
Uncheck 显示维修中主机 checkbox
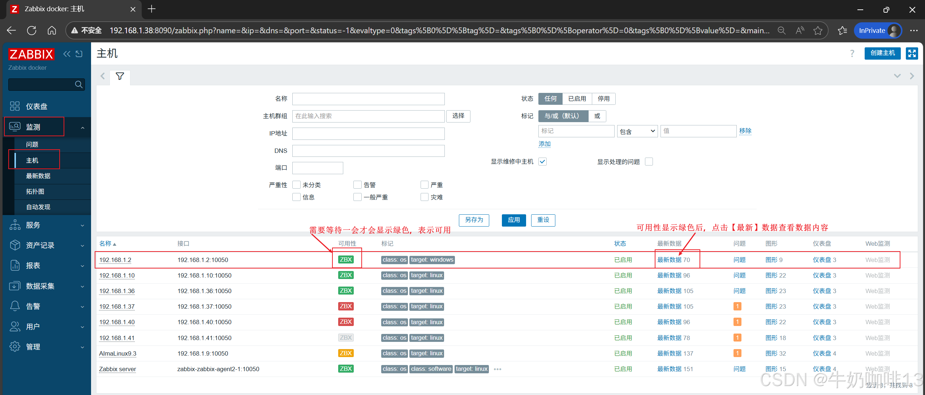[x=542, y=162]
